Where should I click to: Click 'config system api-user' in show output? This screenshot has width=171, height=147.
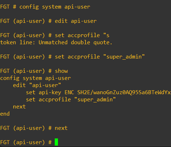35,78
